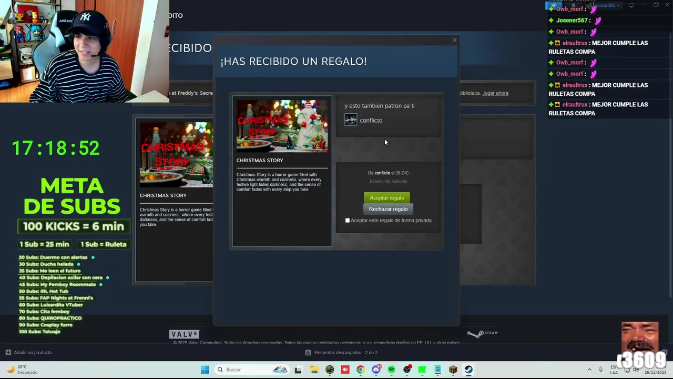Decline the gift with Rechazar regalo
The image size is (673, 379).
(388, 209)
